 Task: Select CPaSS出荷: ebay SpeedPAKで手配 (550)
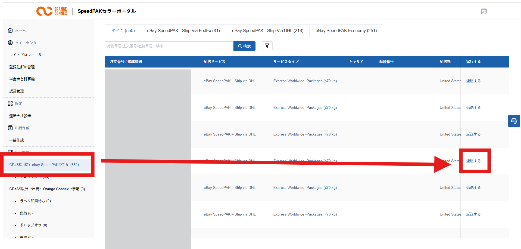click(44, 165)
